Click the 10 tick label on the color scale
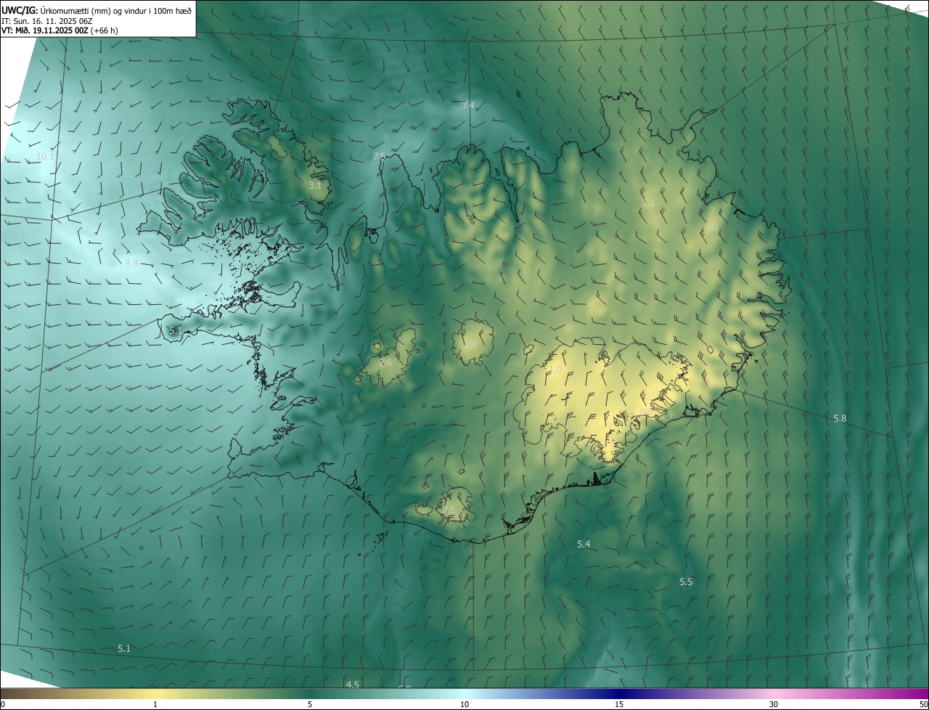Image resolution: width=929 pixels, height=710 pixels. pos(464,704)
